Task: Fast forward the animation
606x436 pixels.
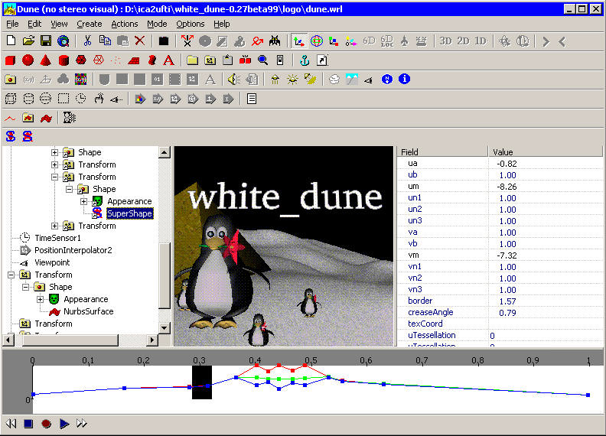Action: pos(82,424)
